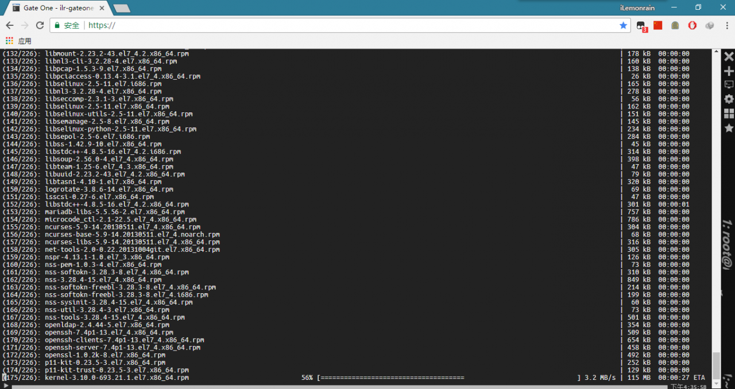This screenshot has height=389, width=735.
Task: Show the workspace grid view
Action: [x=729, y=114]
